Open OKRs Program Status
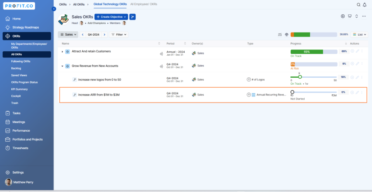Screen dimensions: 372x192 click(x=24, y=82)
